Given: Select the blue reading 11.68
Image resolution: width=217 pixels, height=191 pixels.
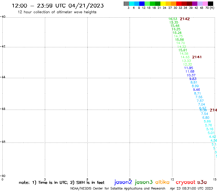Looking at the screenshot, I should tap(190, 71).
